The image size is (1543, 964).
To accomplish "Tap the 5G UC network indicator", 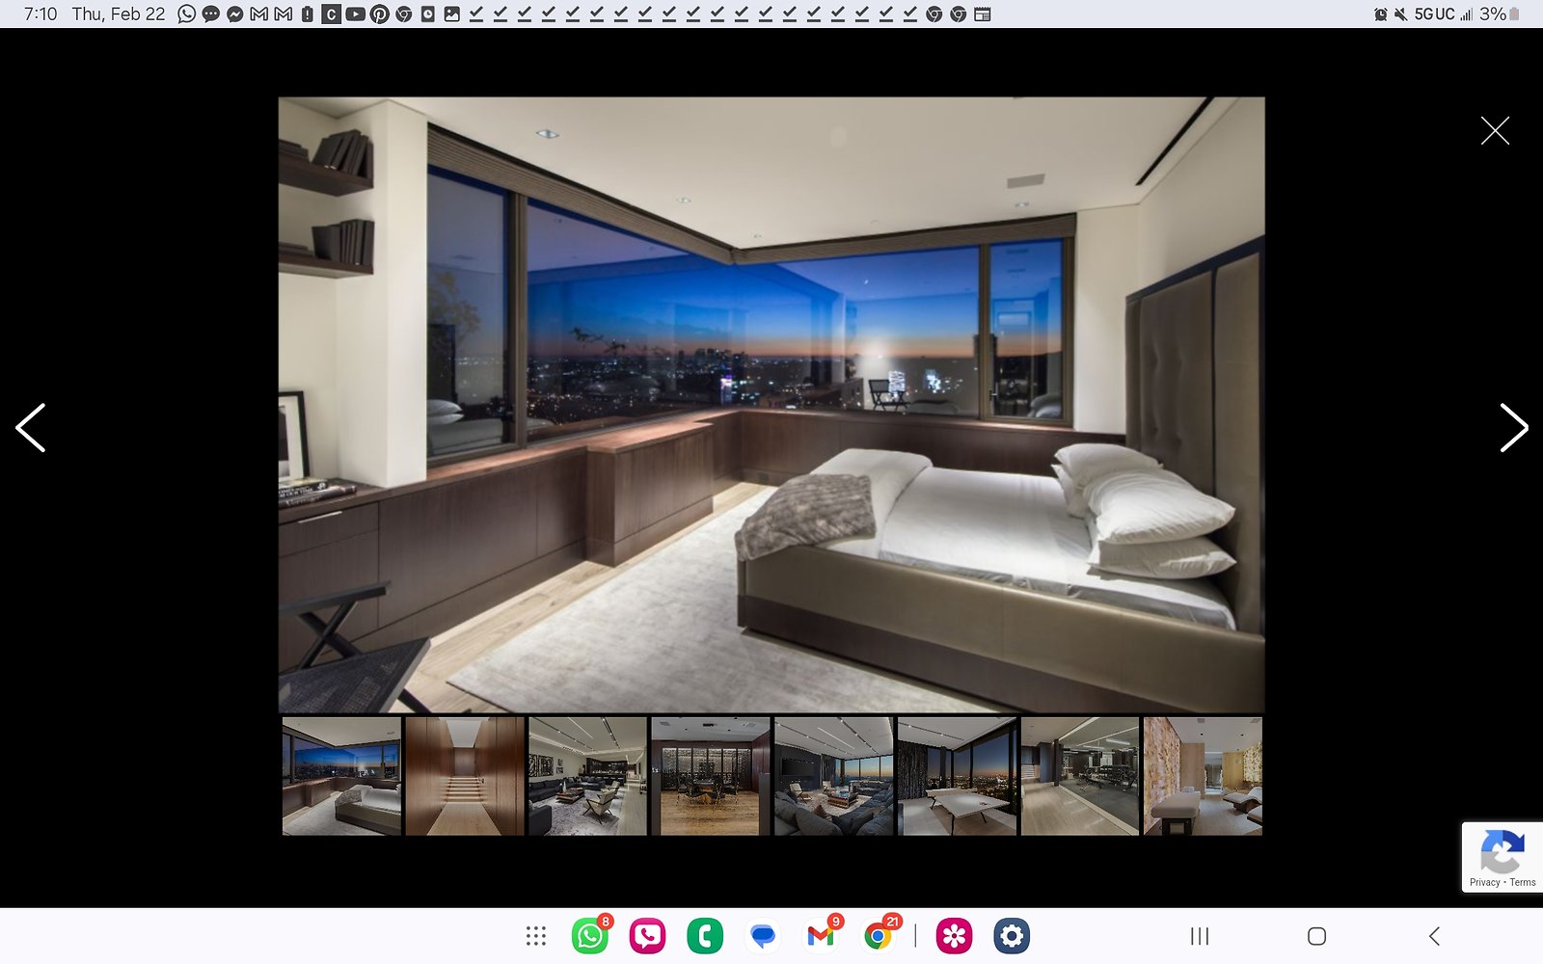I will pos(1434,14).
